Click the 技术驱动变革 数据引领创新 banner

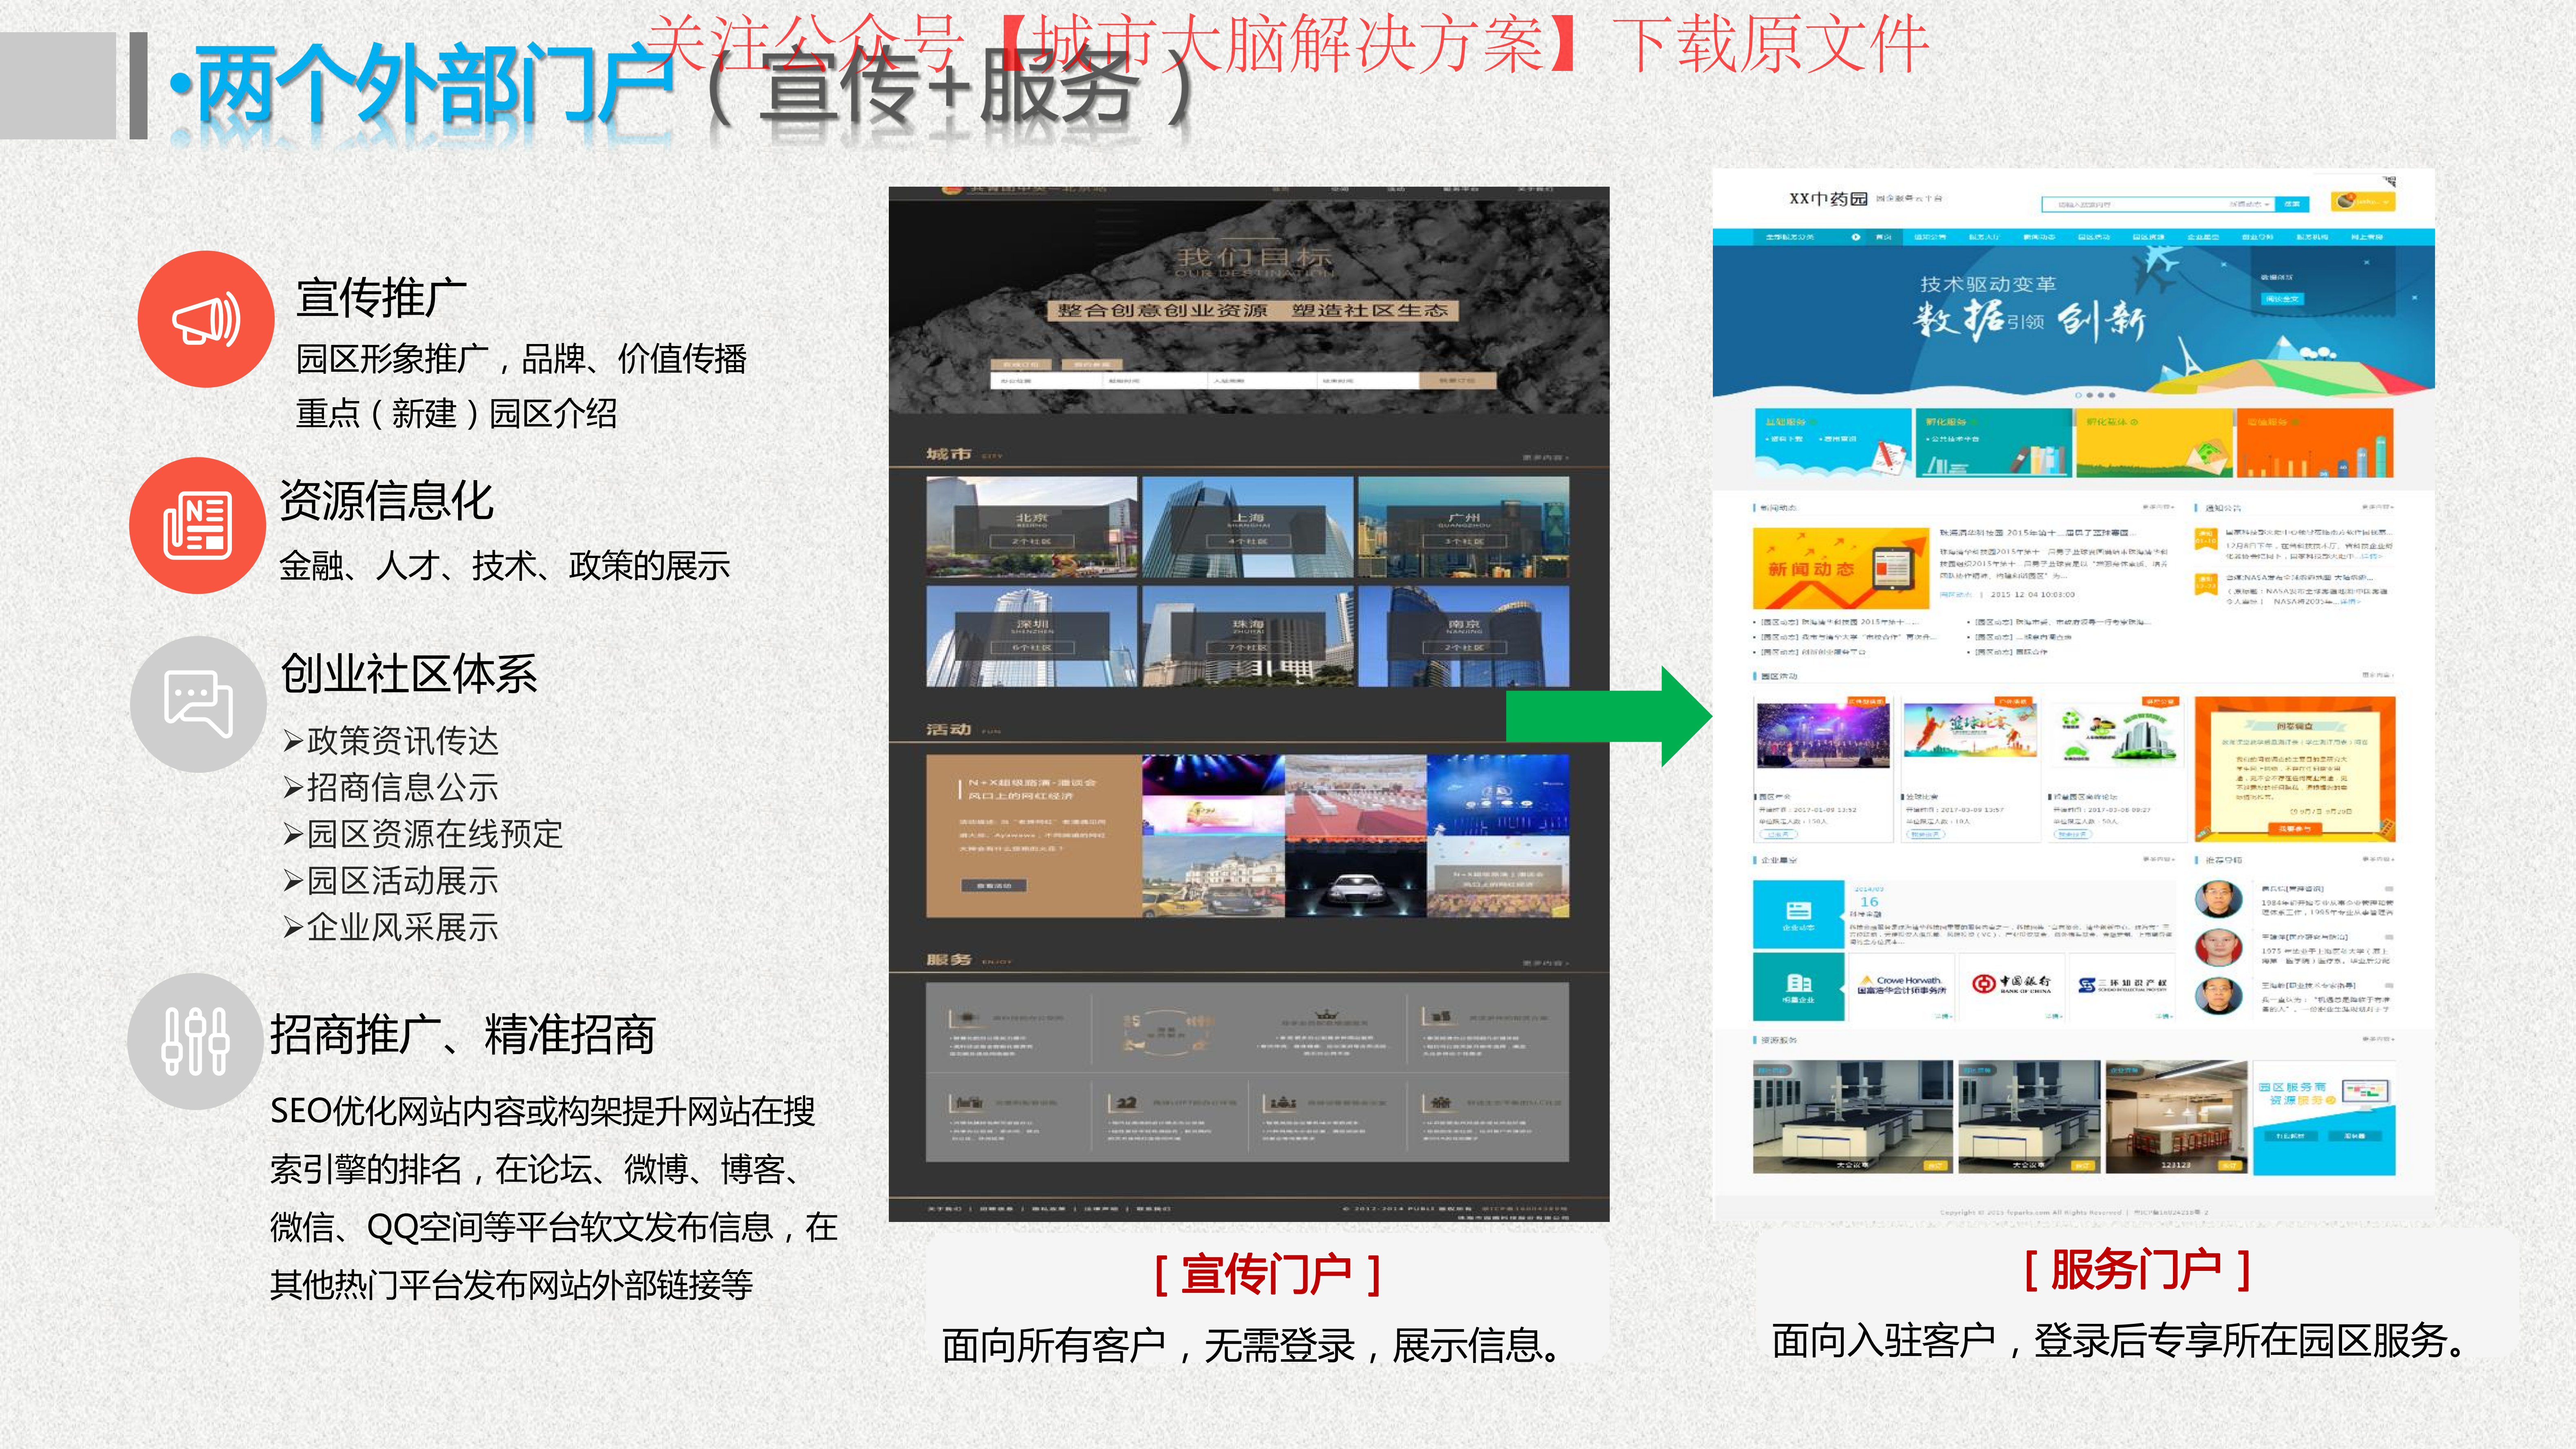coord(2073,322)
